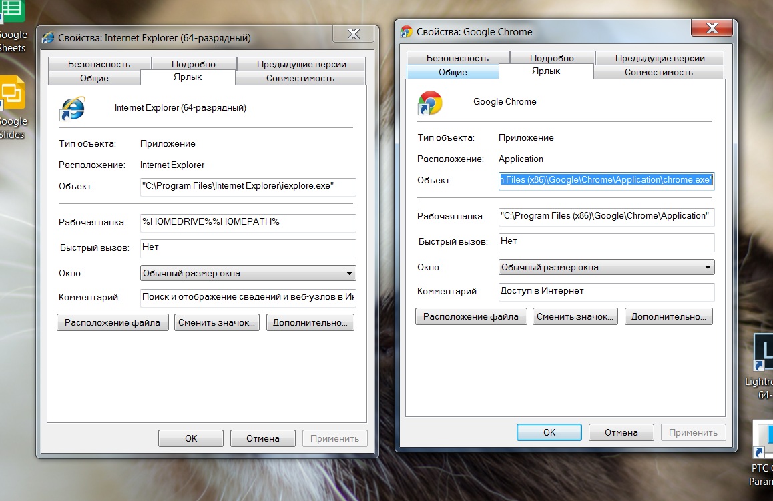Open Общие tab in Internet Explorer window
The height and width of the screenshot is (501, 773).
click(x=94, y=78)
